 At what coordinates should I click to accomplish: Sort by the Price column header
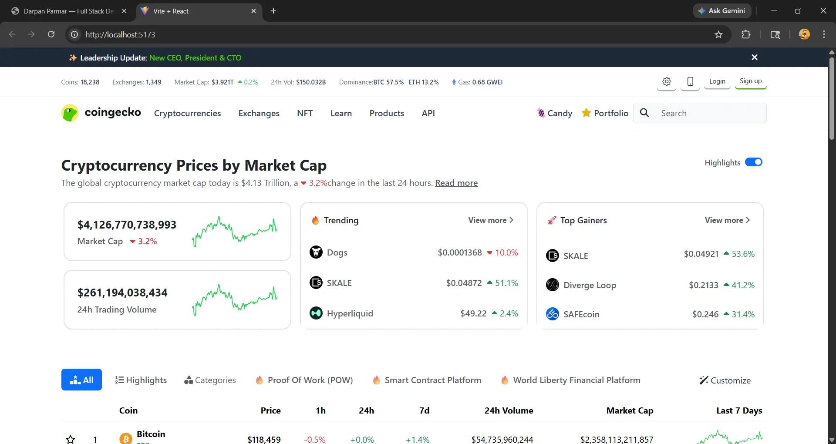pyautogui.click(x=270, y=410)
